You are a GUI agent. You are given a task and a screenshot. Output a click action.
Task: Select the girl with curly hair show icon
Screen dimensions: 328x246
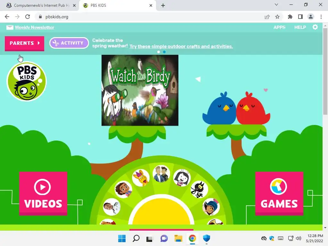click(123, 189)
